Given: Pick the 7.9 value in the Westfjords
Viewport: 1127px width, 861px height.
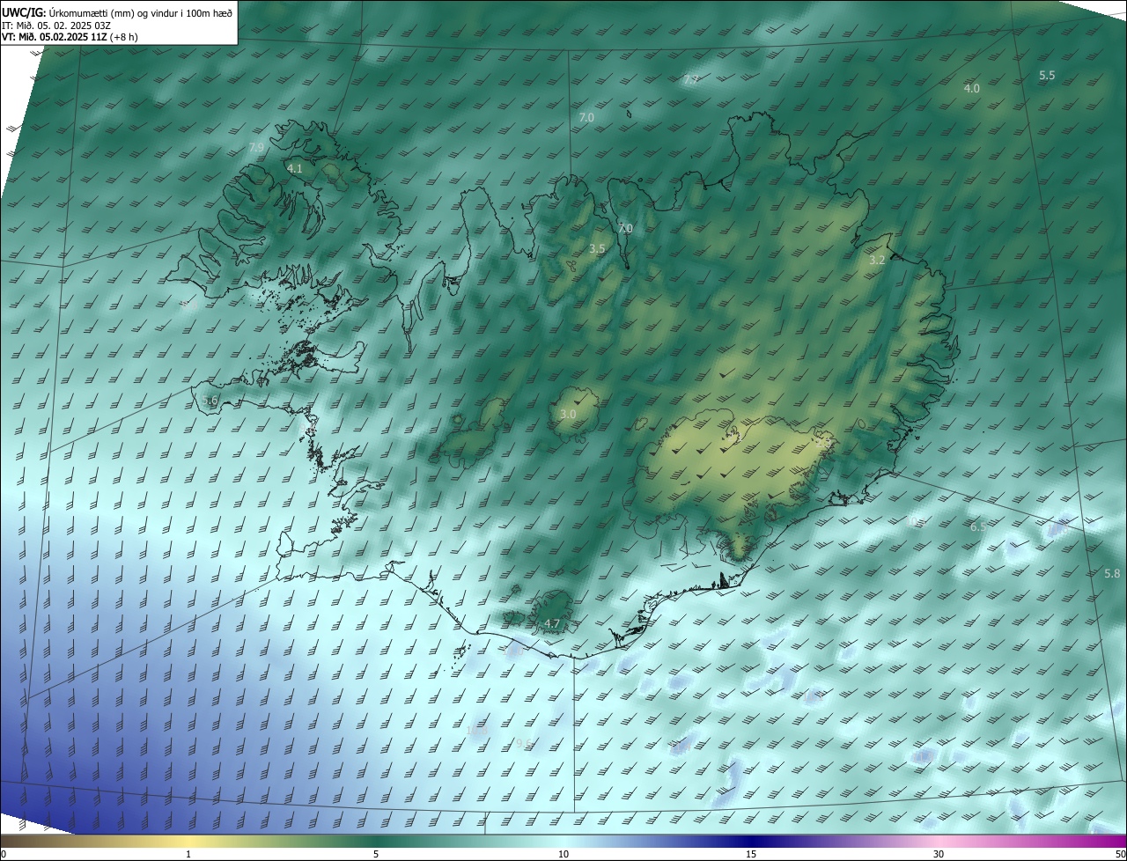Looking at the screenshot, I should [256, 147].
